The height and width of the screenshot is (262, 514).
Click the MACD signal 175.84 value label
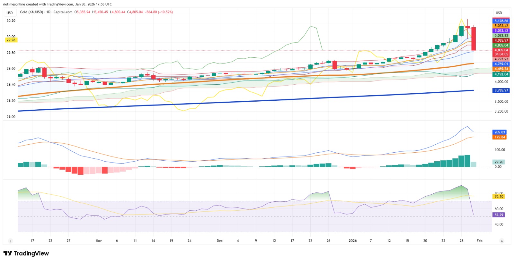(500, 137)
